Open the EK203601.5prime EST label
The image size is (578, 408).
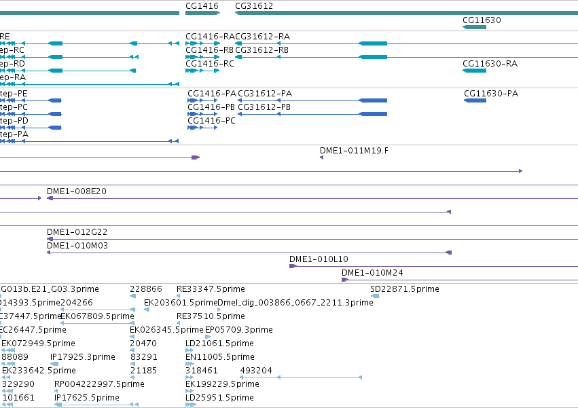[x=181, y=303]
